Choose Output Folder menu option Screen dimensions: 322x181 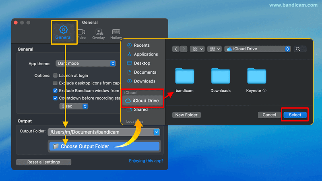pos(104,146)
